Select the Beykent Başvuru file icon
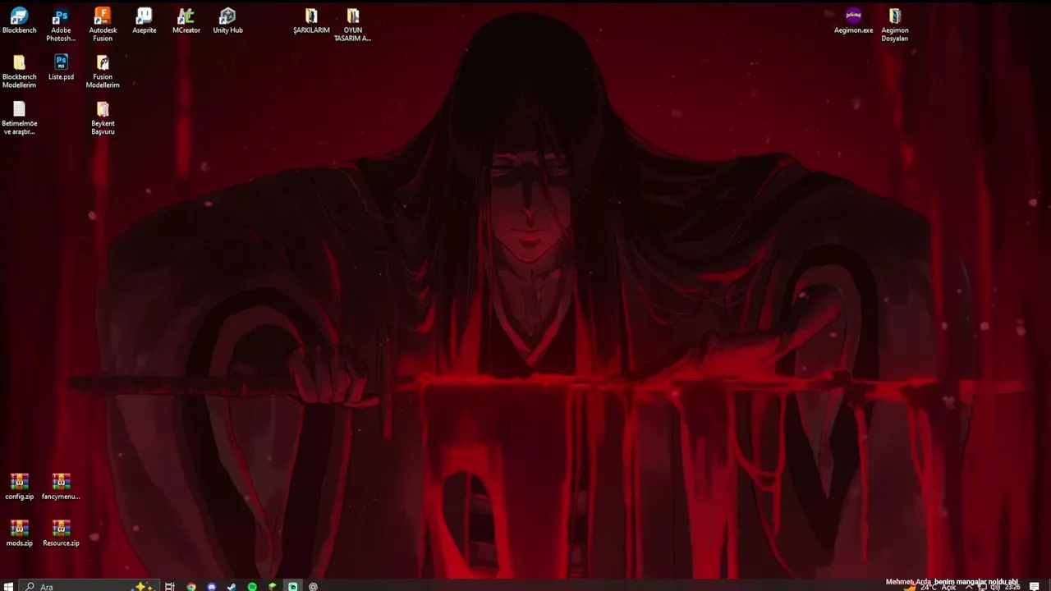Image resolution: width=1051 pixels, height=591 pixels. [x=103, y=118]
